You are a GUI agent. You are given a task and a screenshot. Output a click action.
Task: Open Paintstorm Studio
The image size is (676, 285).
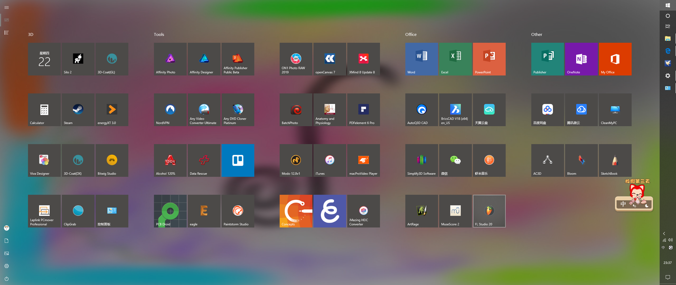[238, 211]
